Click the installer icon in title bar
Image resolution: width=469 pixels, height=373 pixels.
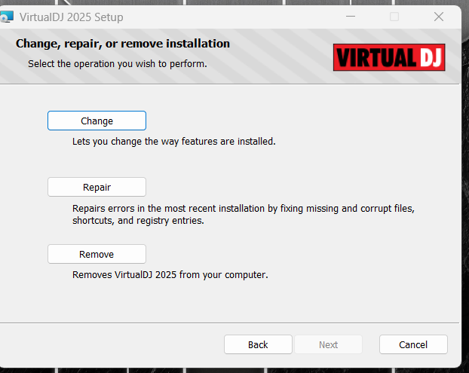point(7,17)
